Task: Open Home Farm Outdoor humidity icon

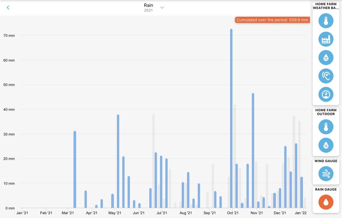Action: (326, 145)
